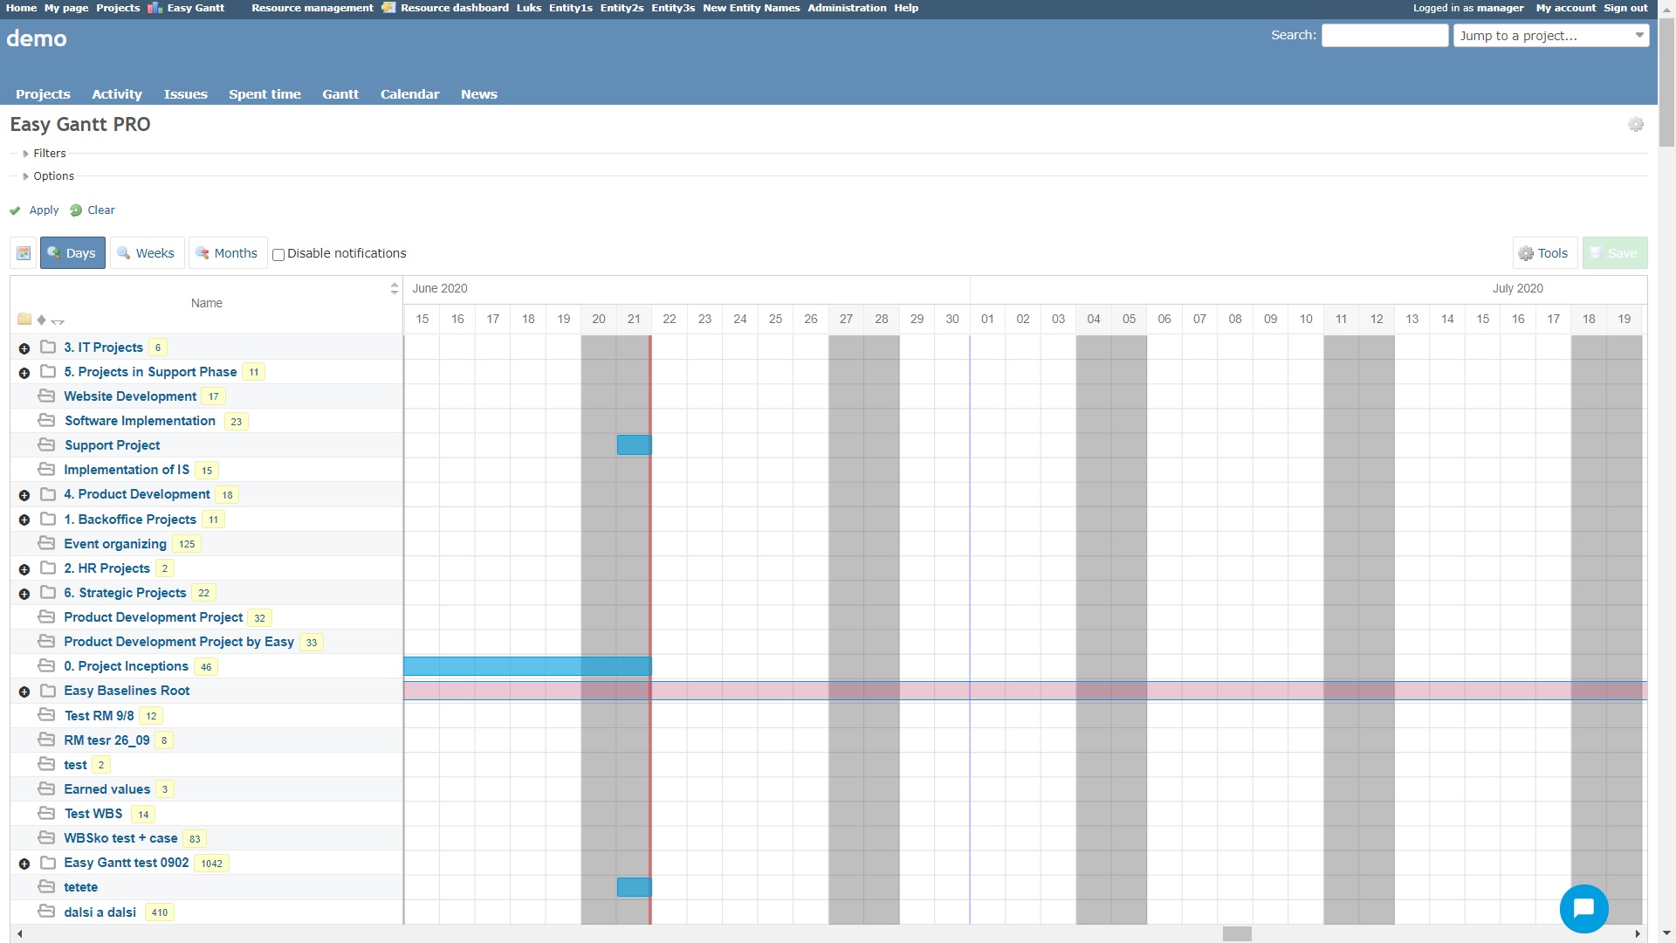Enable Disable notifications checkbox
The height and width of the screenshot is (943, 1676).
click(278, 255)
